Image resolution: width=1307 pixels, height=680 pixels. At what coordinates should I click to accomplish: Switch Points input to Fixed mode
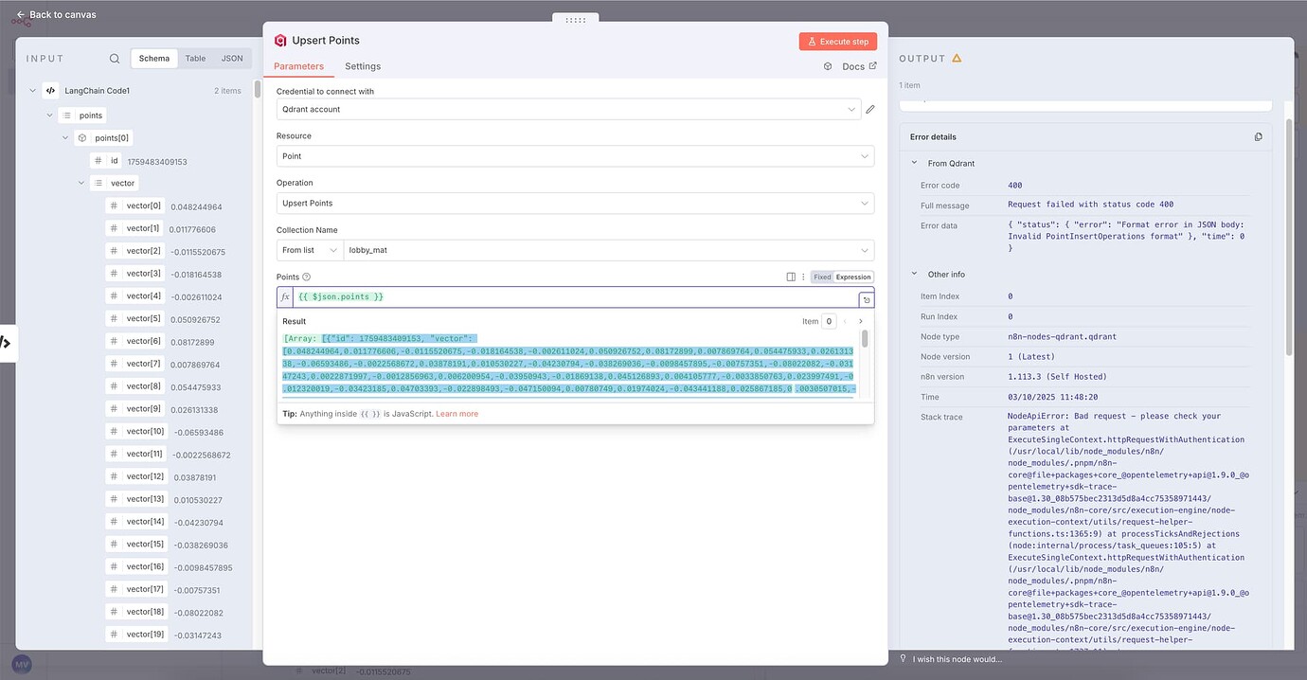[822, 277]
